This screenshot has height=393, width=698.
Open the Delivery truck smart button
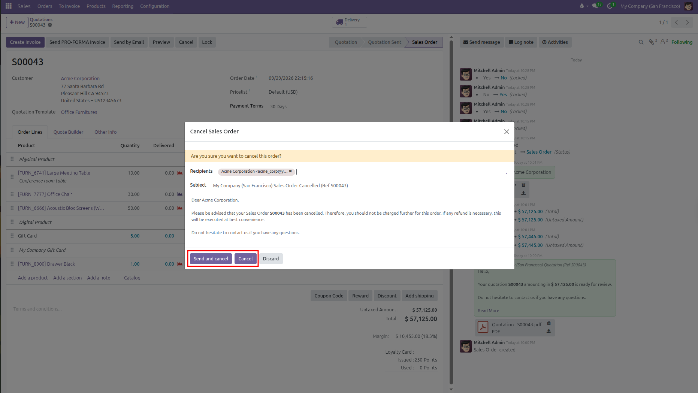[349, 22]
